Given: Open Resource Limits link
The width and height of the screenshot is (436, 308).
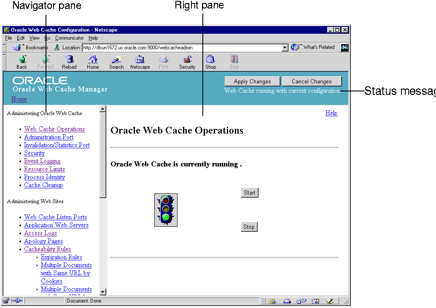Looking at the screenshot, I should click(44, 169).
